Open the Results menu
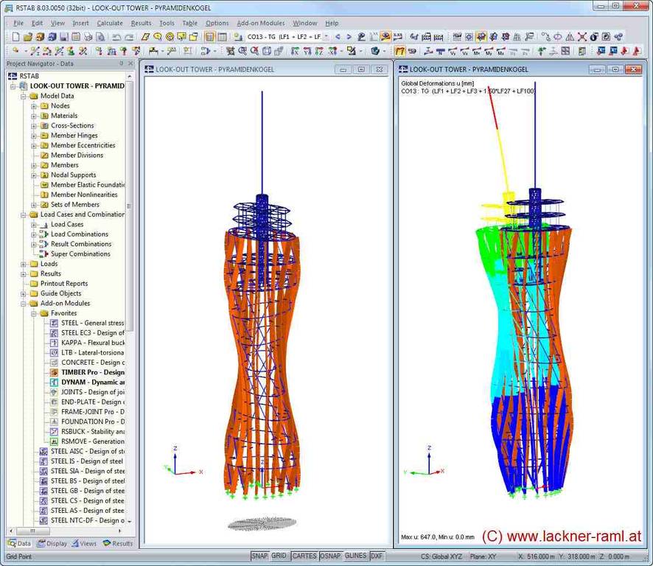This screenshot has height=566, width=653. click(142, 24)
